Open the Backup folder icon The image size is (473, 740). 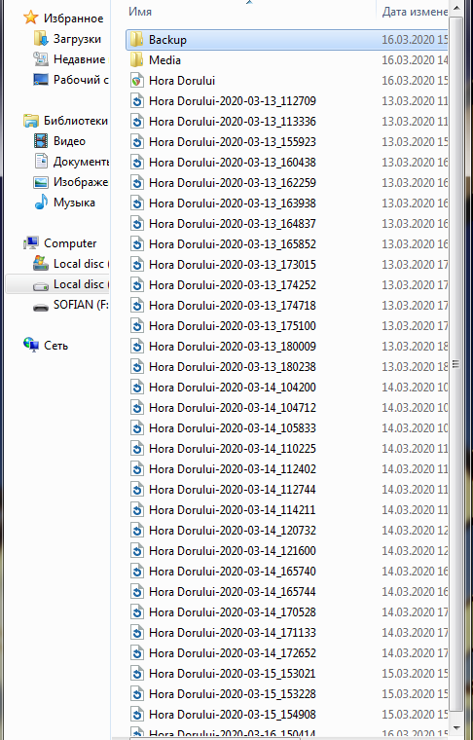coord(137,40)
